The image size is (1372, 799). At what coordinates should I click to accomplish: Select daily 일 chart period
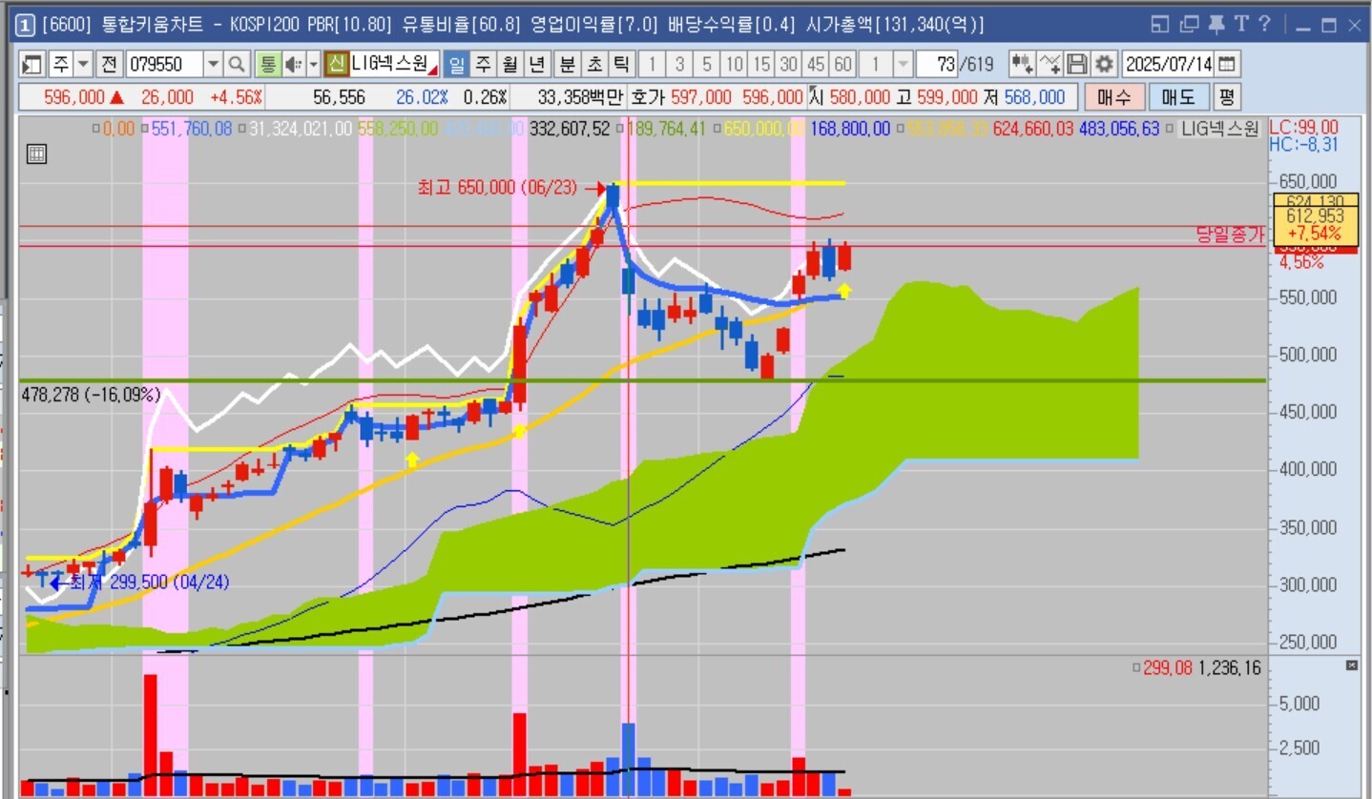457,65
